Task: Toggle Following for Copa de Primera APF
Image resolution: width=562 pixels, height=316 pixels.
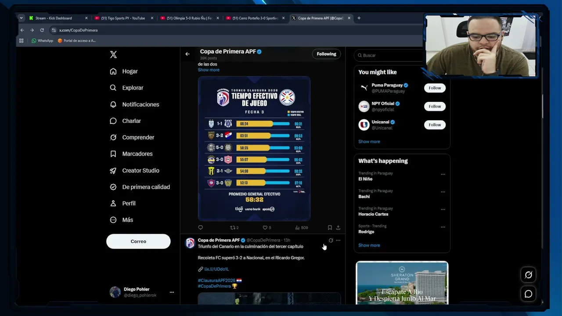Action: [326, 54]
